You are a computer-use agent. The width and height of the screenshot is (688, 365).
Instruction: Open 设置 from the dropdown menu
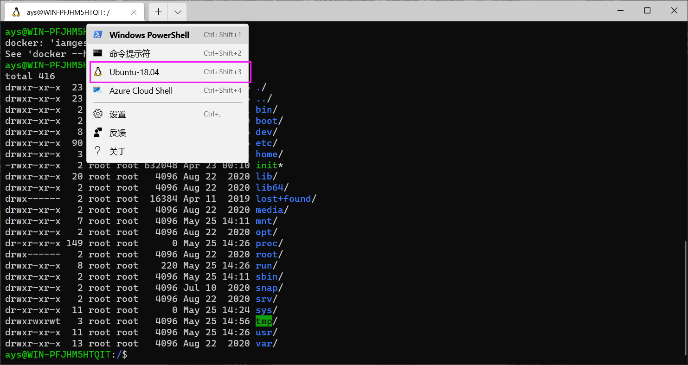click(x=167, y=114)
